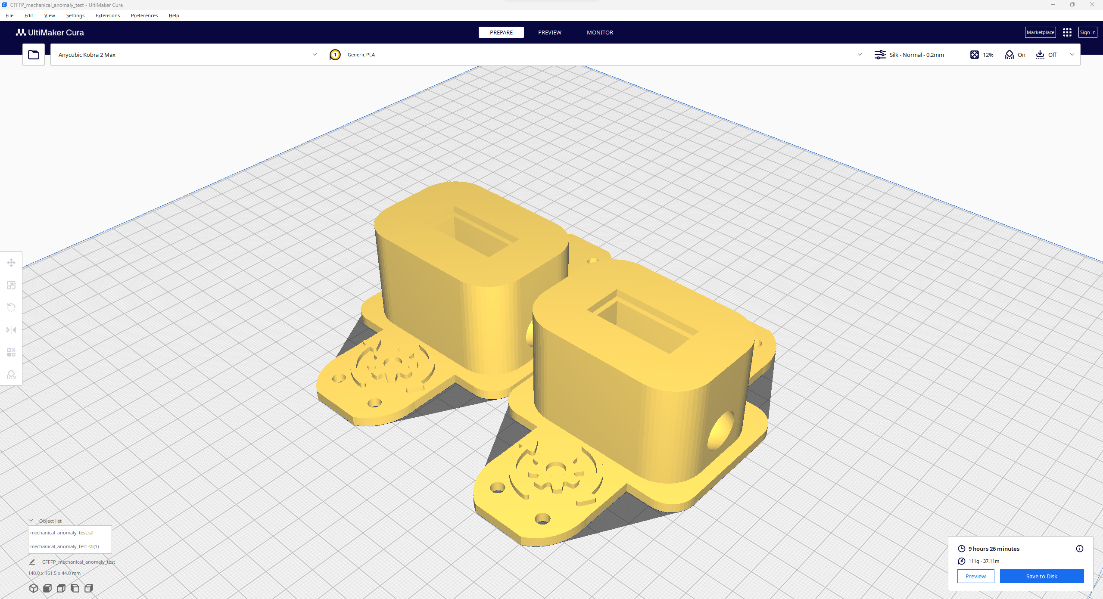Click the infill density 12% icon
The height and width of the screenshot is (599, 1103).
(x=975, y=55)
